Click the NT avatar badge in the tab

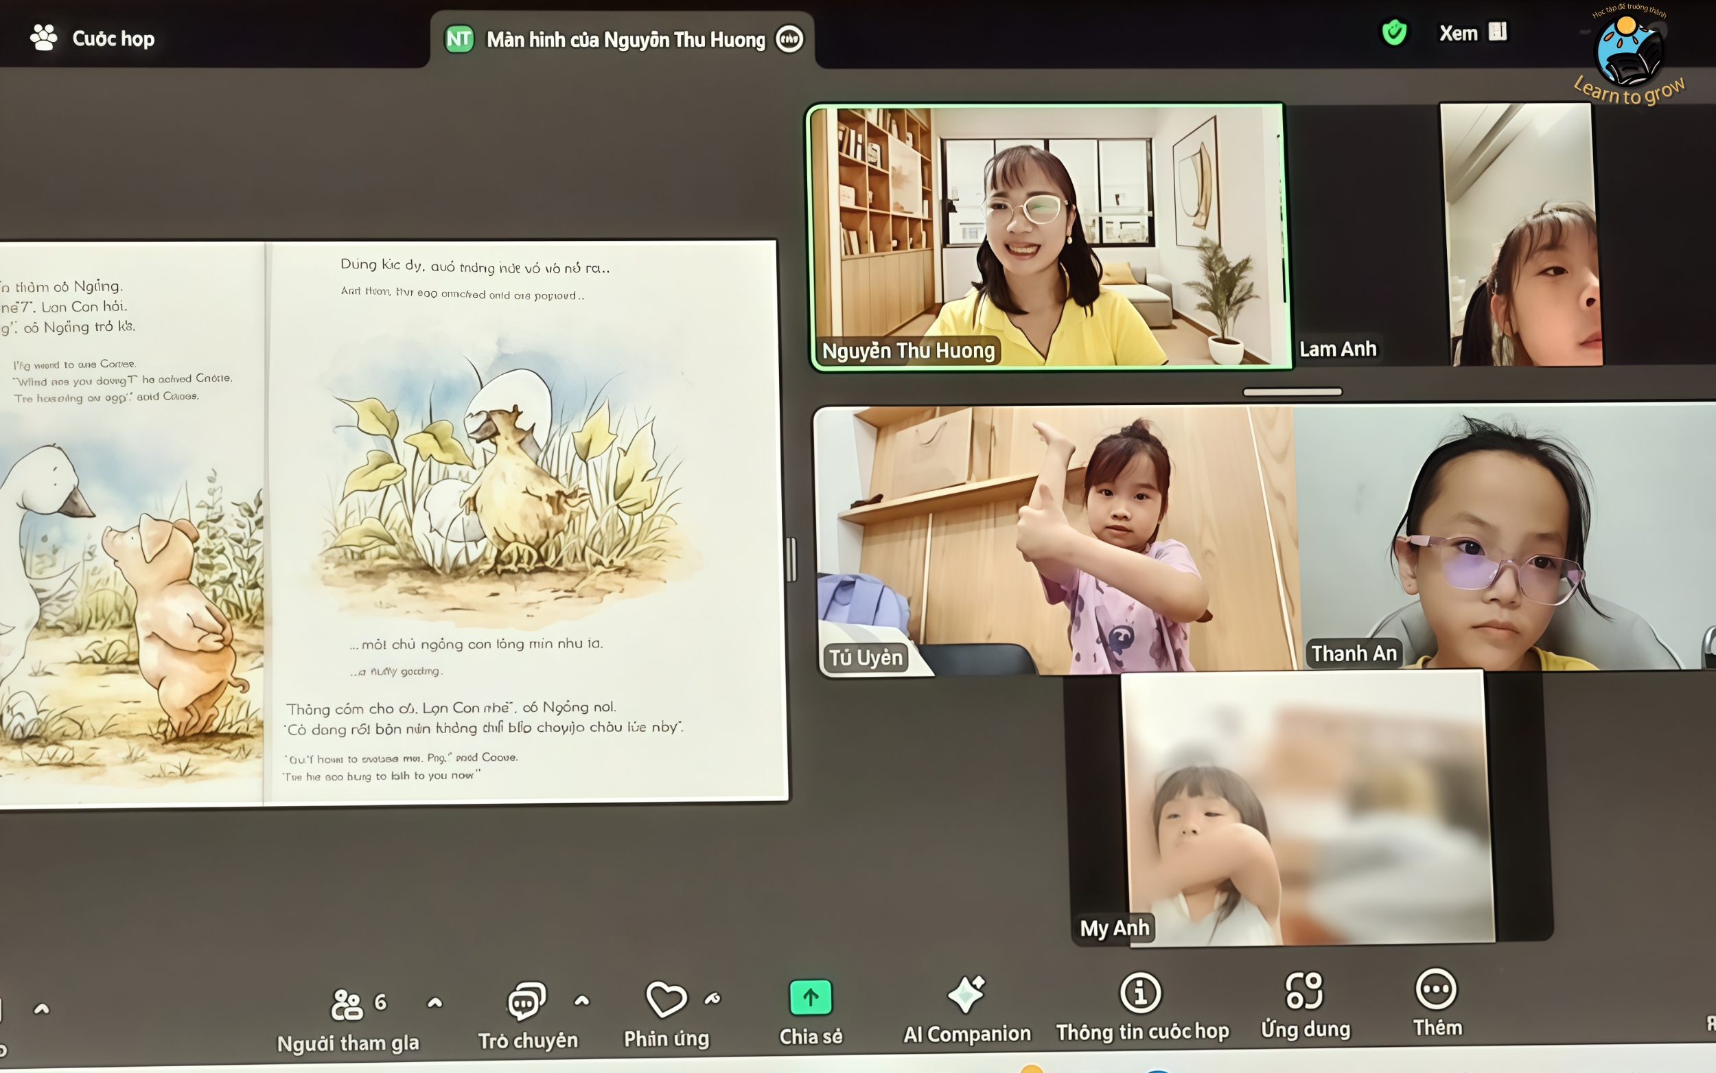[459, 39]
